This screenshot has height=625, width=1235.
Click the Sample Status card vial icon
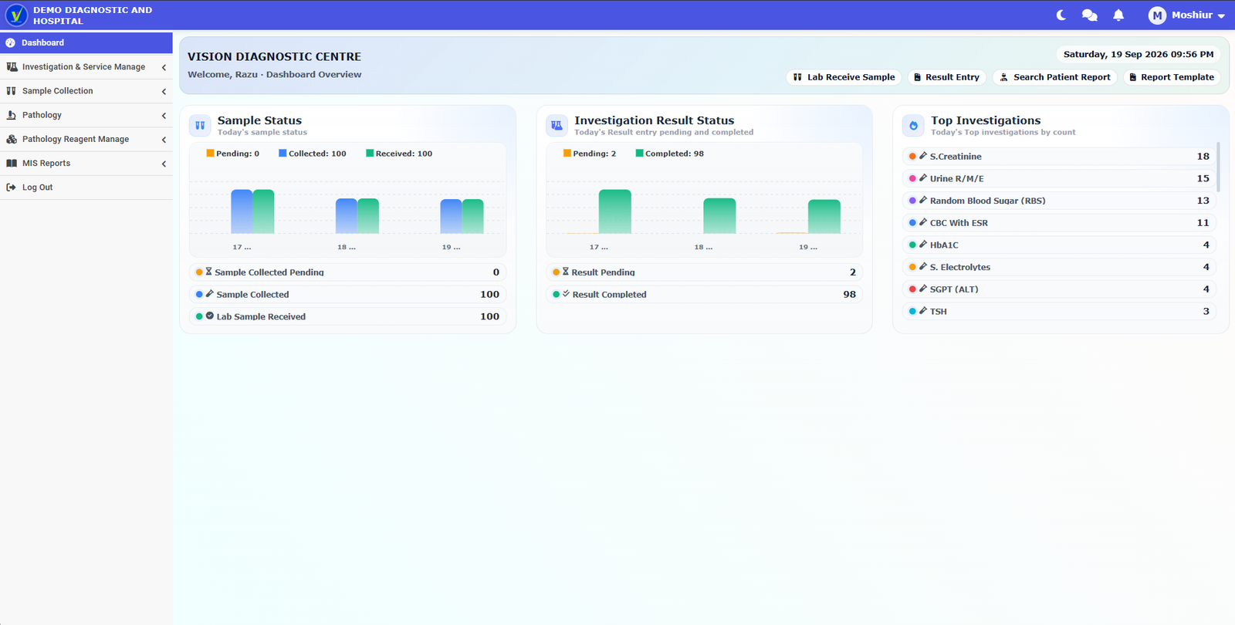[x=200, y=125]
